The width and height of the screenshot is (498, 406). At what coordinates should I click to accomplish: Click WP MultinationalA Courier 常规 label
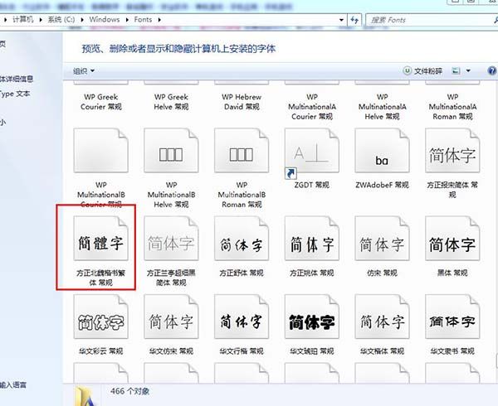[312, 107]
